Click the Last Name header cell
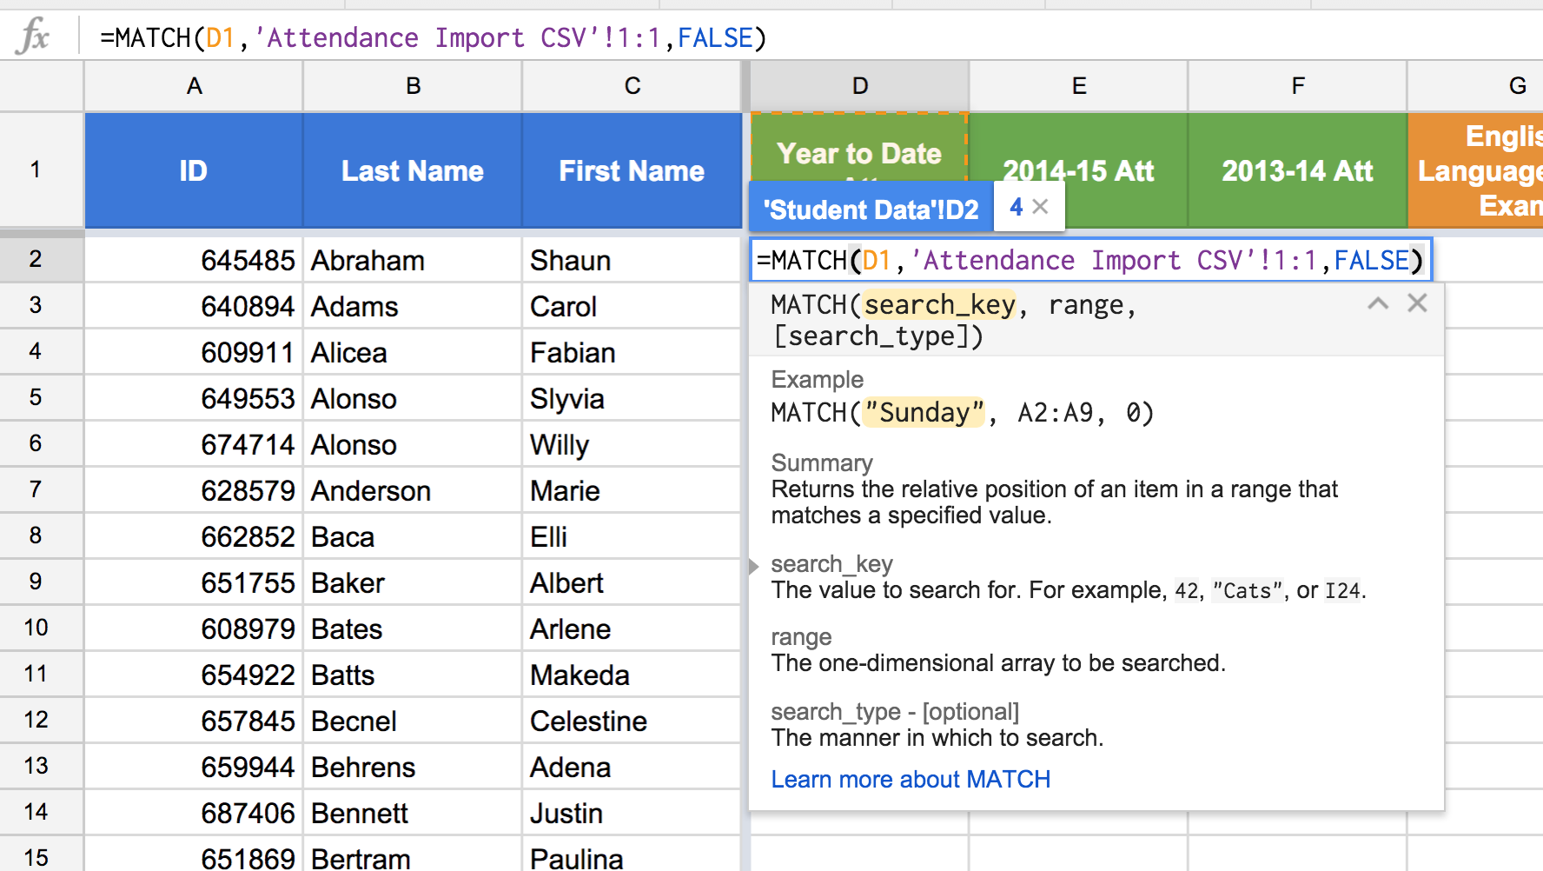This screenshot has height=871, width=1543. click(413, 170)
